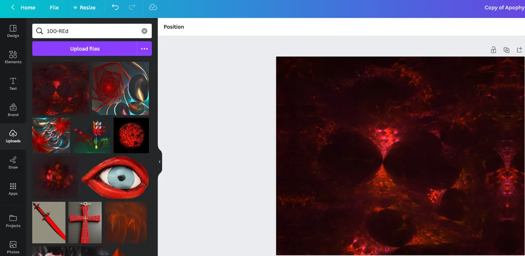525x256 pixels.
Task: Click the Upload files button
Action: 85,48
